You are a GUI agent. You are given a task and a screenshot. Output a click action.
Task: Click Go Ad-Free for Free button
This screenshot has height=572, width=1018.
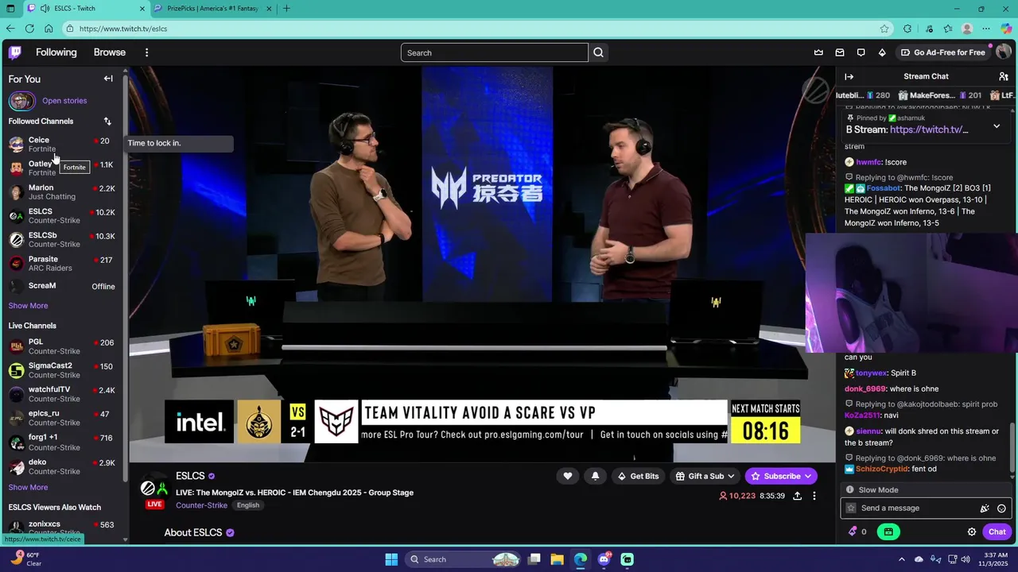(x=942, y=52)
